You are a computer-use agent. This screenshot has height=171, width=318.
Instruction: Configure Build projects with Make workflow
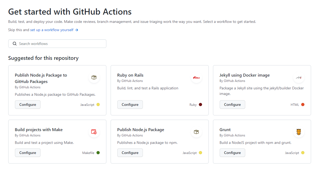click(27, 153)
